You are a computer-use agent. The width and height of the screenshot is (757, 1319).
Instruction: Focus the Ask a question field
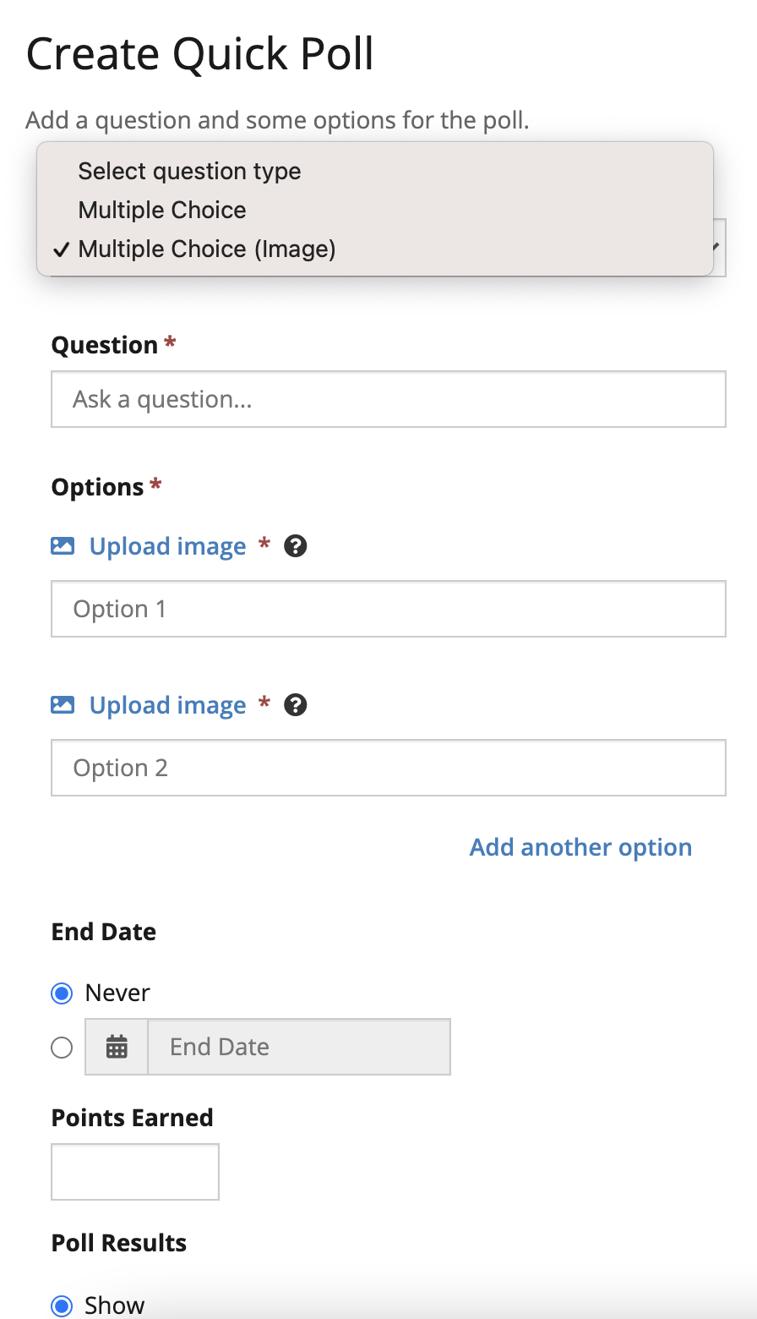(389, 399)
